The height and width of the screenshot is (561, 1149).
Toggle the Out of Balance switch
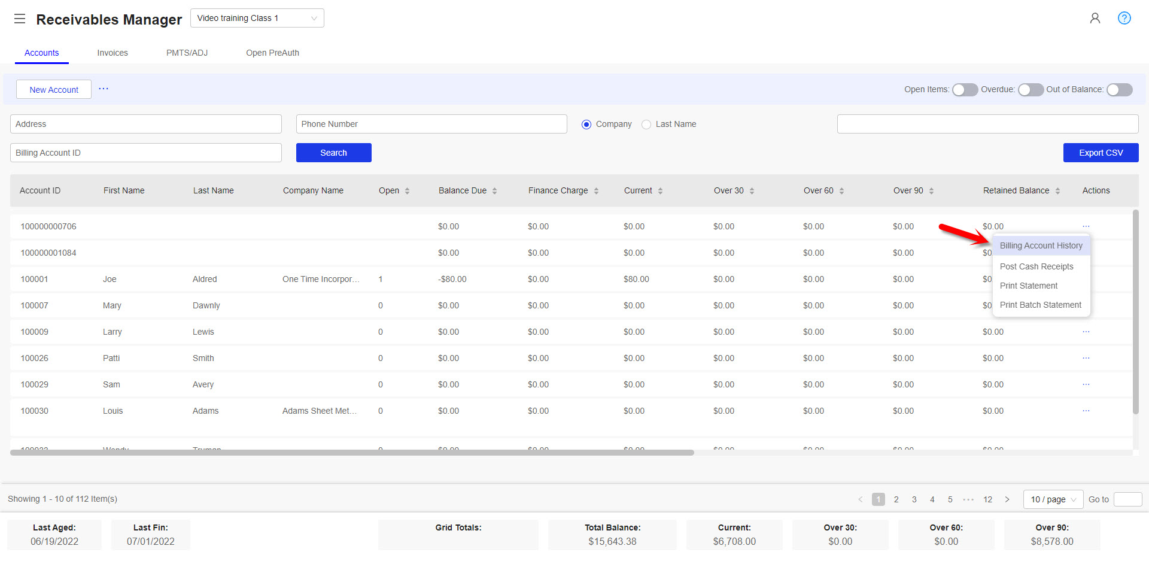pos(1120,90)
